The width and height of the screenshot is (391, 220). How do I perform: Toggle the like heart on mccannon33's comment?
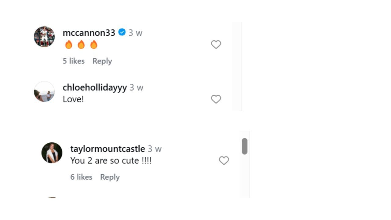point(216,44)
